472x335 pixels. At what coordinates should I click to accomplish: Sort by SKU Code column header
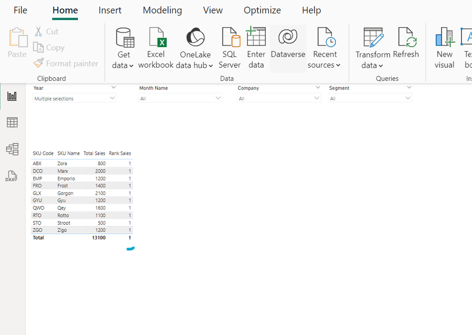tap(43, 153)
